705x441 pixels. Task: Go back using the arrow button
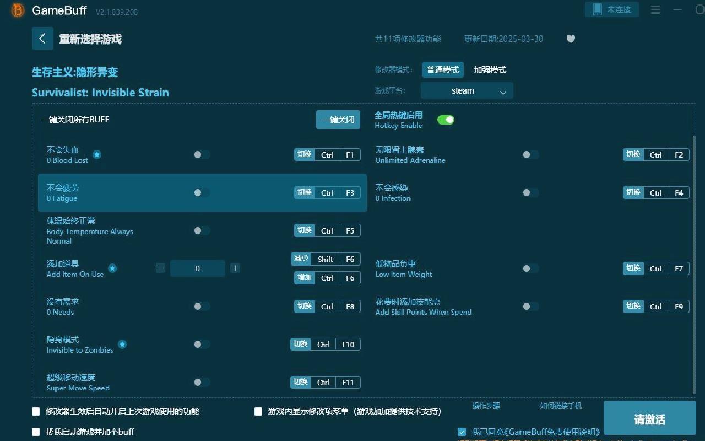pyautogui.click(x=42, y=39)
